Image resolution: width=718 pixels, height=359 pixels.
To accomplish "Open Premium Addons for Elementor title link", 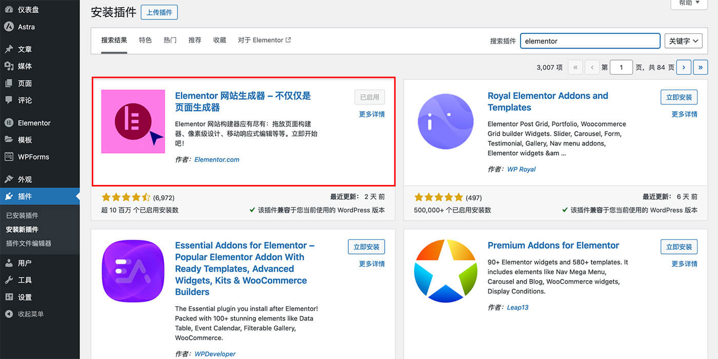I will click(553, 245).
